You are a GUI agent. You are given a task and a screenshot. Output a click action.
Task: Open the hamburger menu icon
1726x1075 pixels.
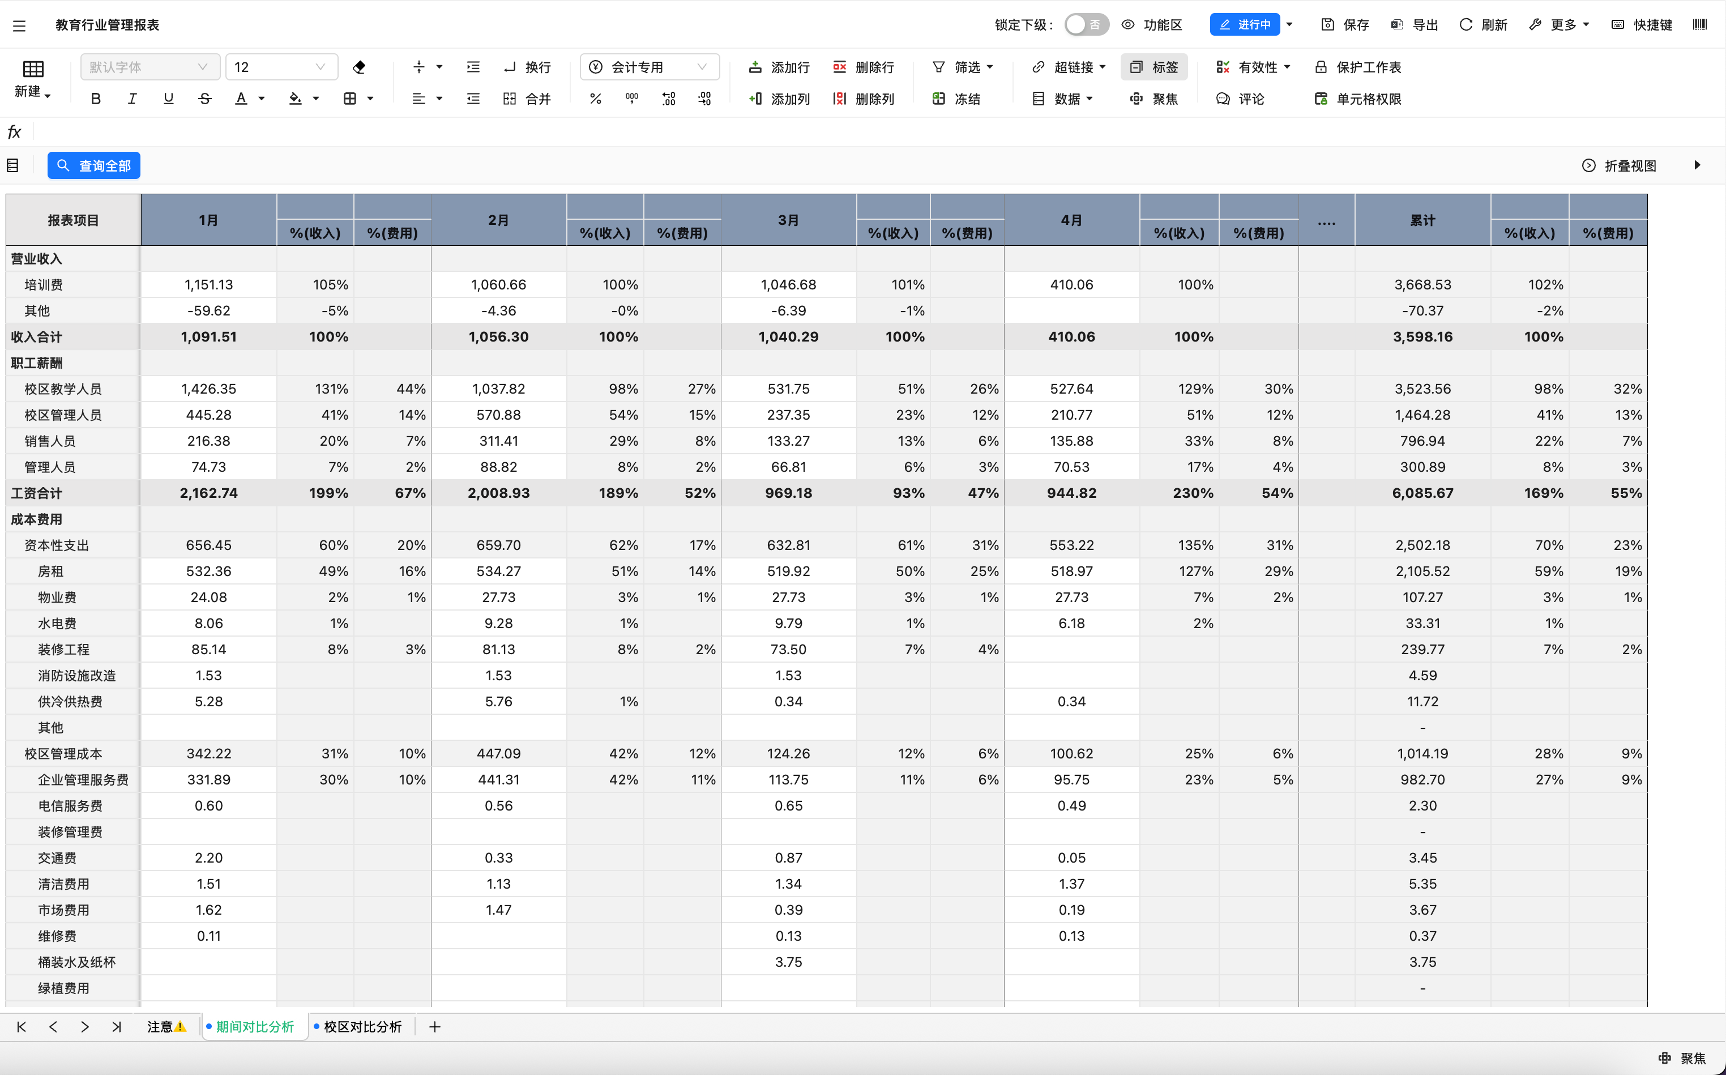(19, 25)
